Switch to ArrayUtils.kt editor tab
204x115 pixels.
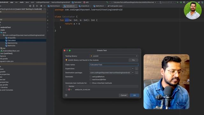(x=85, y=6)
